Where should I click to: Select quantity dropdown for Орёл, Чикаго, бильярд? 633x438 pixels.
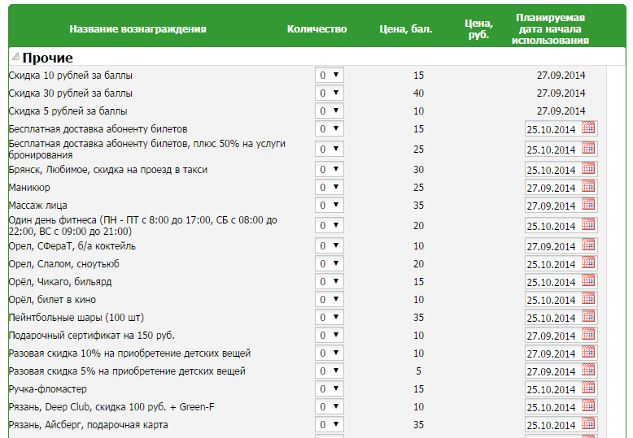pos(329,282)
